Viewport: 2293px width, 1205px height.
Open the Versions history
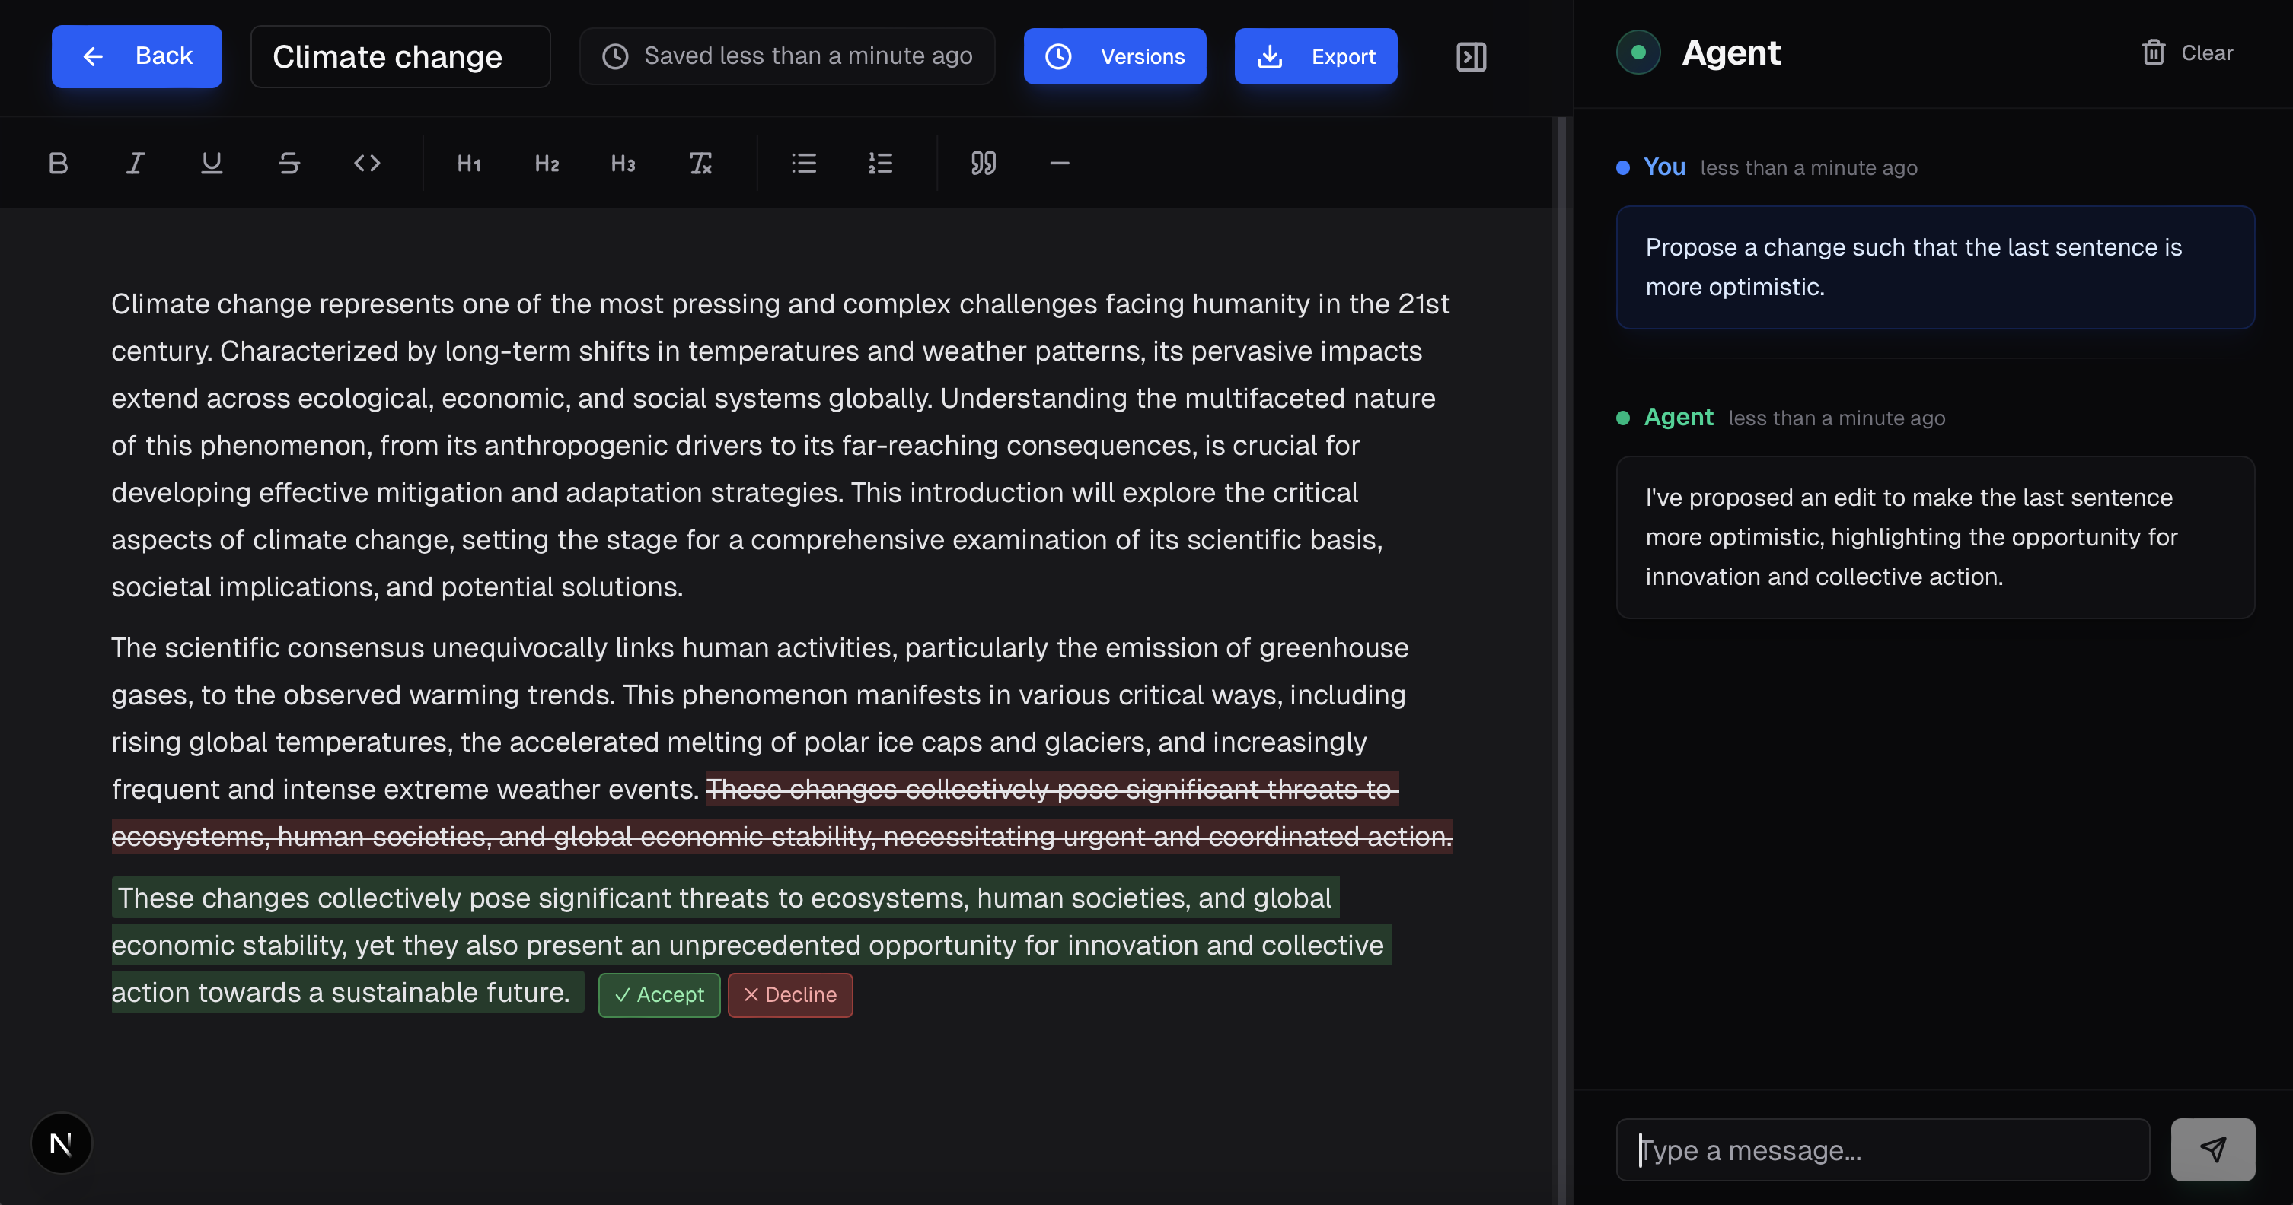point(1115,57)
